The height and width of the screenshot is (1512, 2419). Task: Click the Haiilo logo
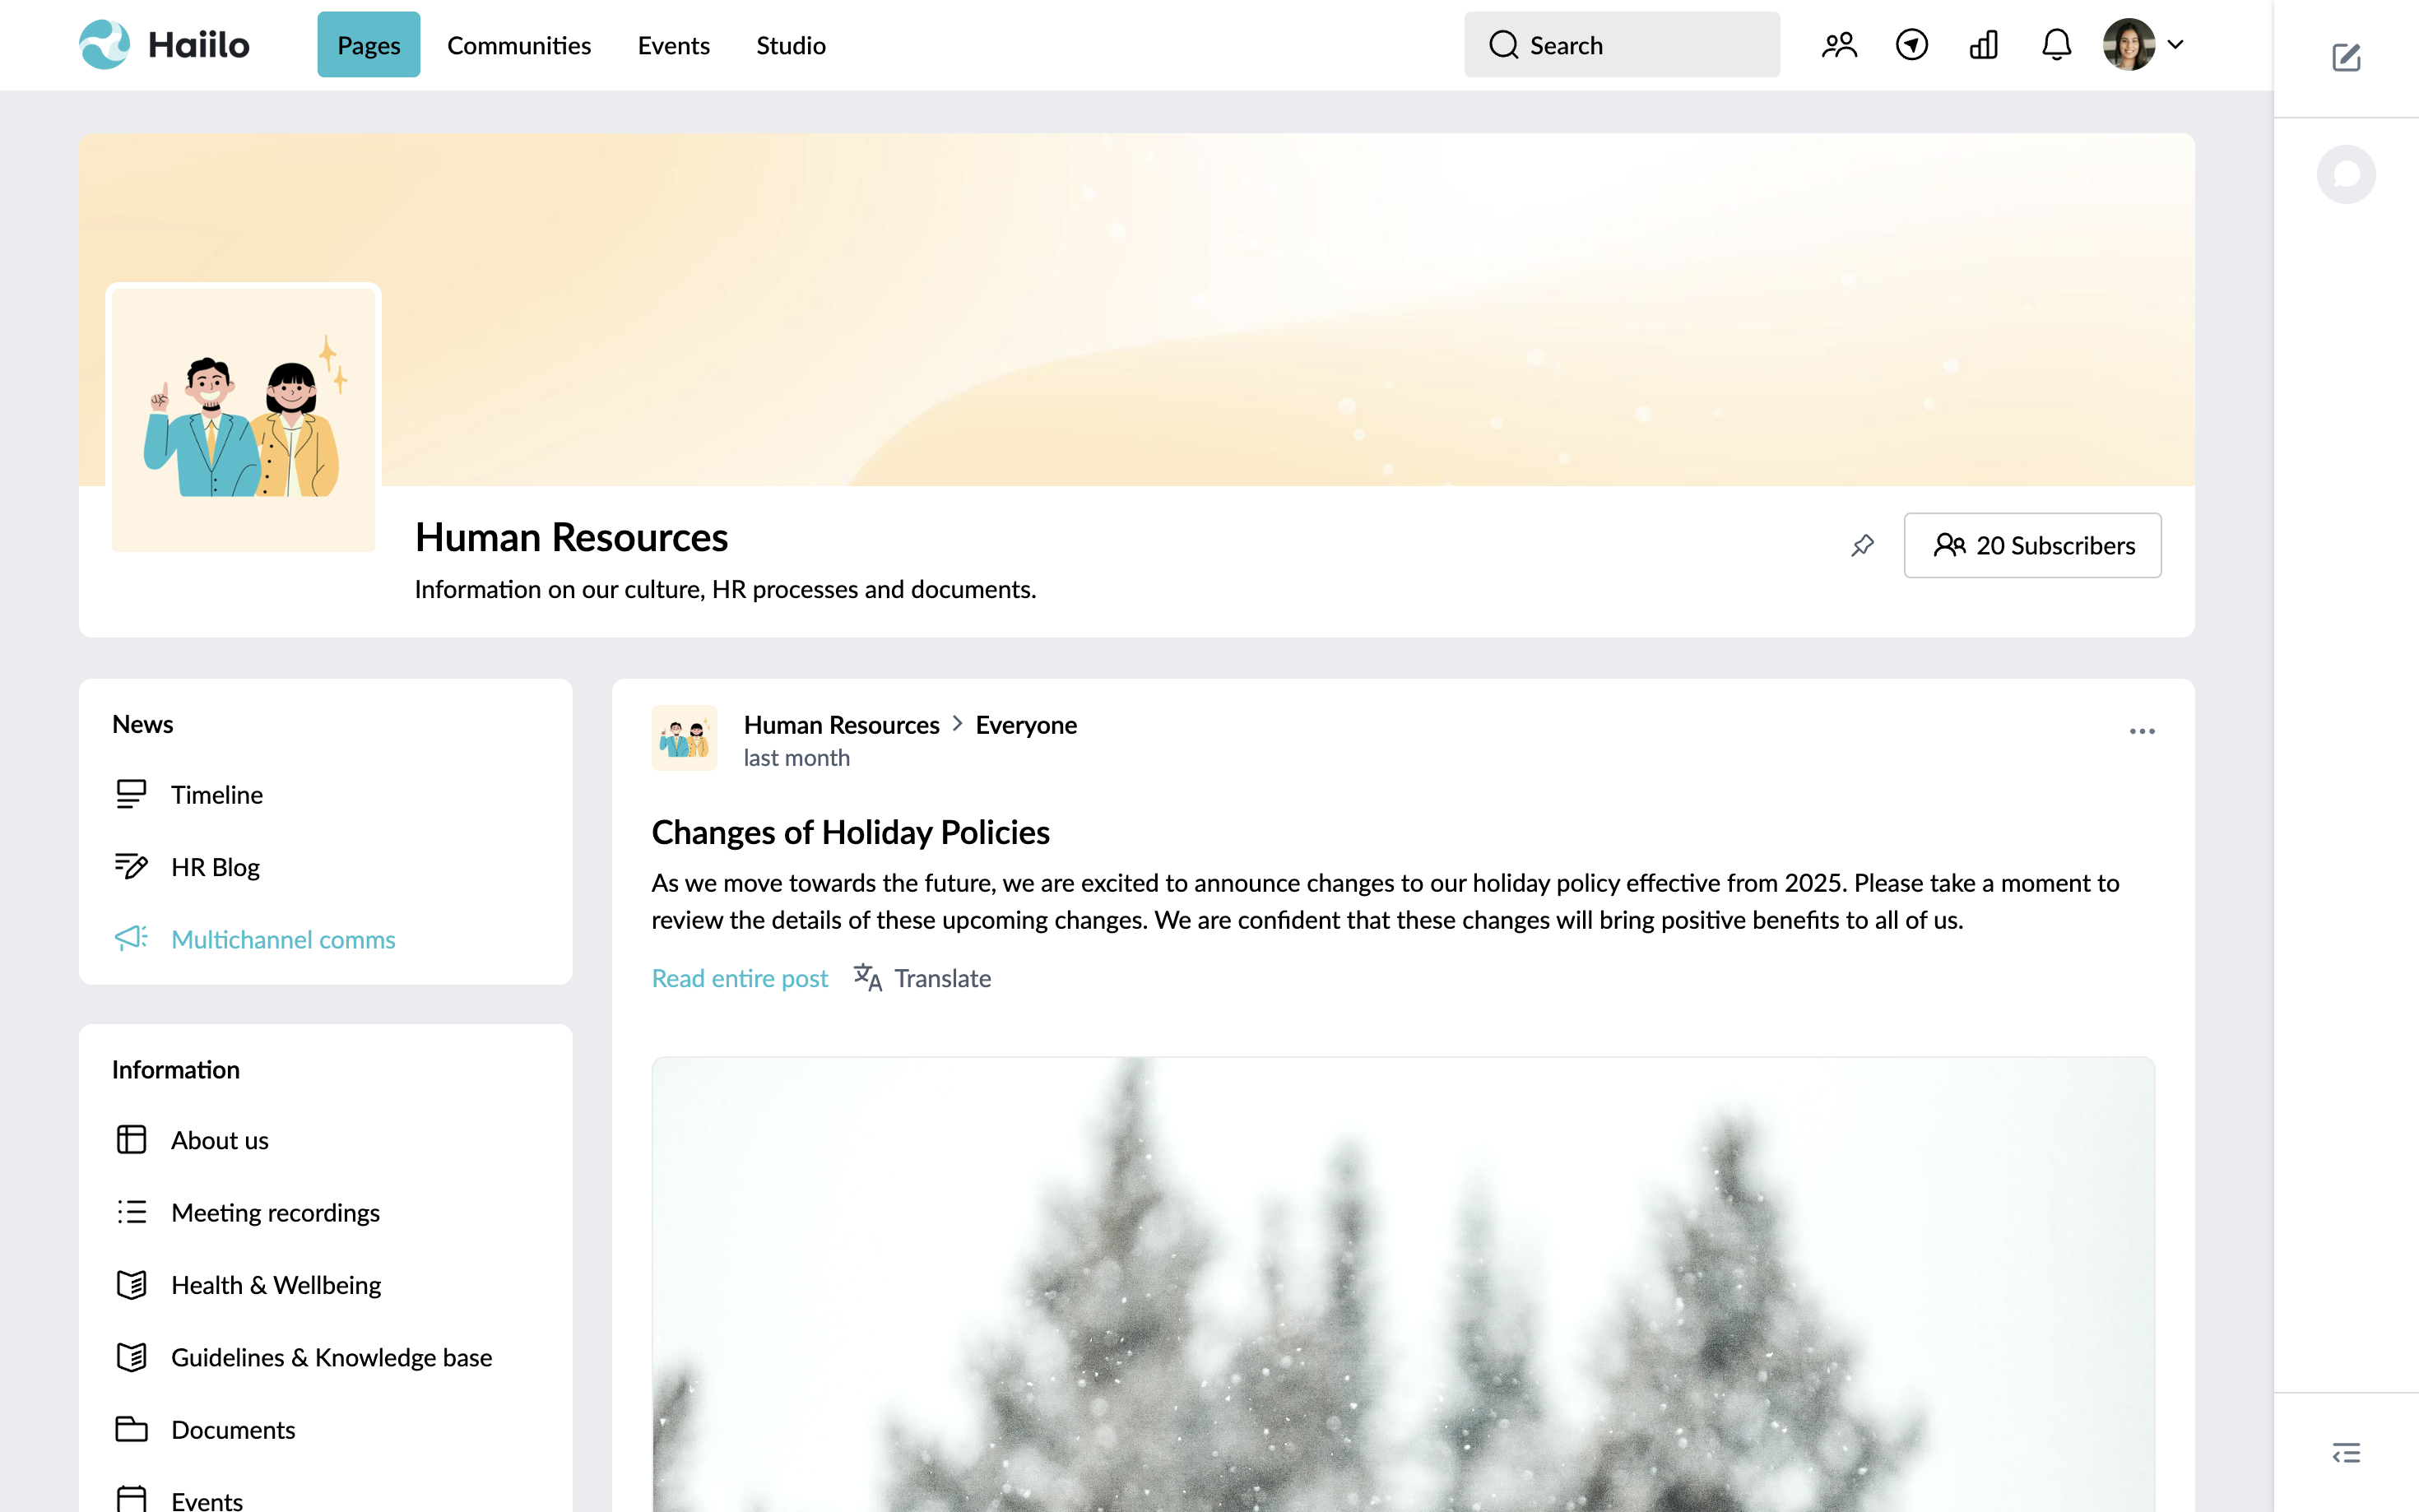(x=164, y=45)
